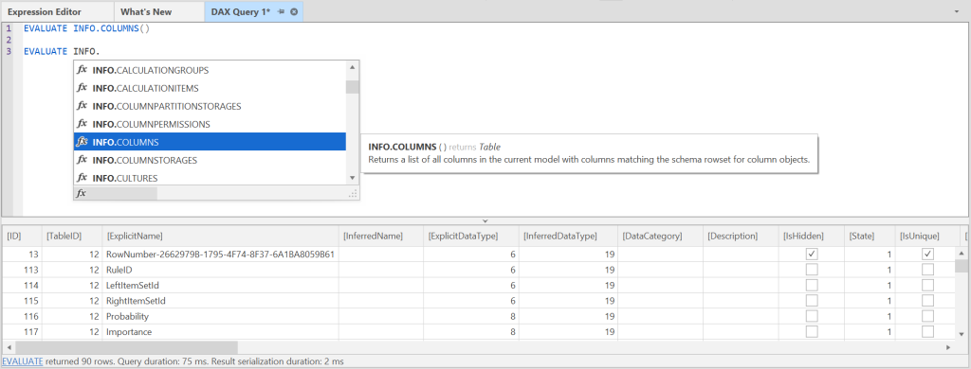
Task: Close the DAX Query 1 tab
Action: pyautogui.click(x=294, y=11)
